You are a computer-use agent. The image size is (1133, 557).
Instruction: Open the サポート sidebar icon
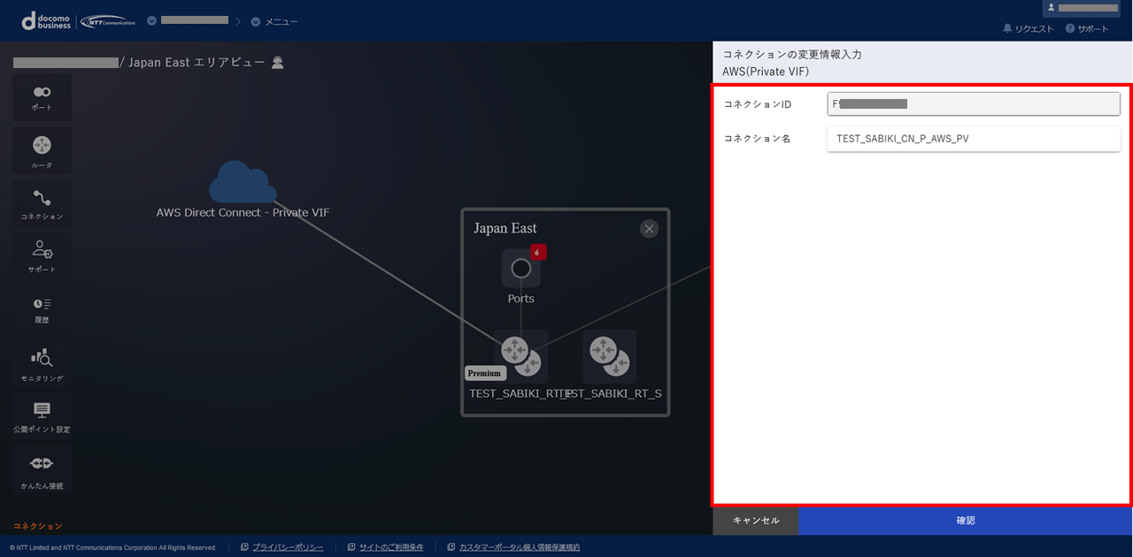42,256
